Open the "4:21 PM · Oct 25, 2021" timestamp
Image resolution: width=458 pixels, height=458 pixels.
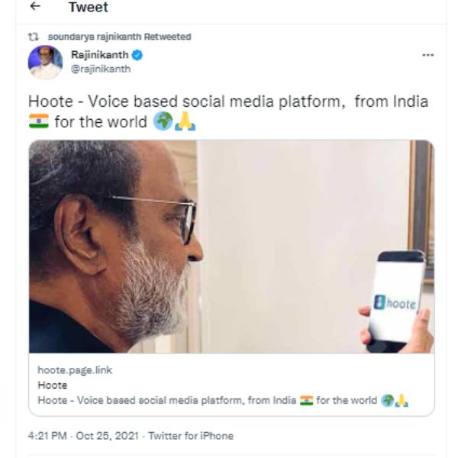coord(84,436)
